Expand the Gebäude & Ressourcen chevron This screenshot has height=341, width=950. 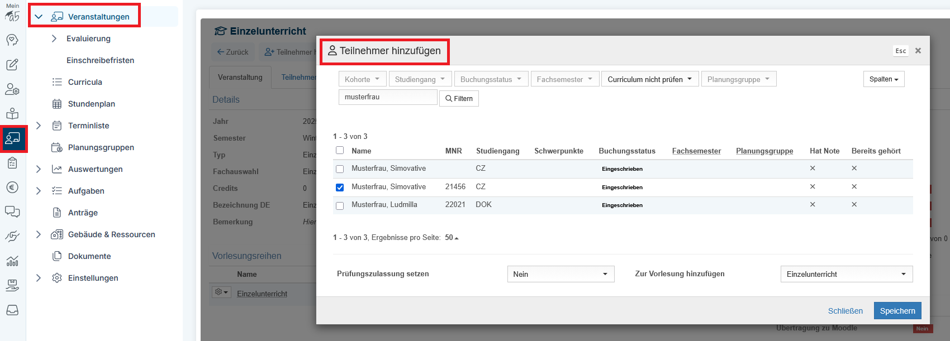[x=39, y=234]
